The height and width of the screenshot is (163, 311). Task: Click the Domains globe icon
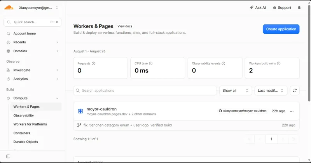(x=8, y=51)
